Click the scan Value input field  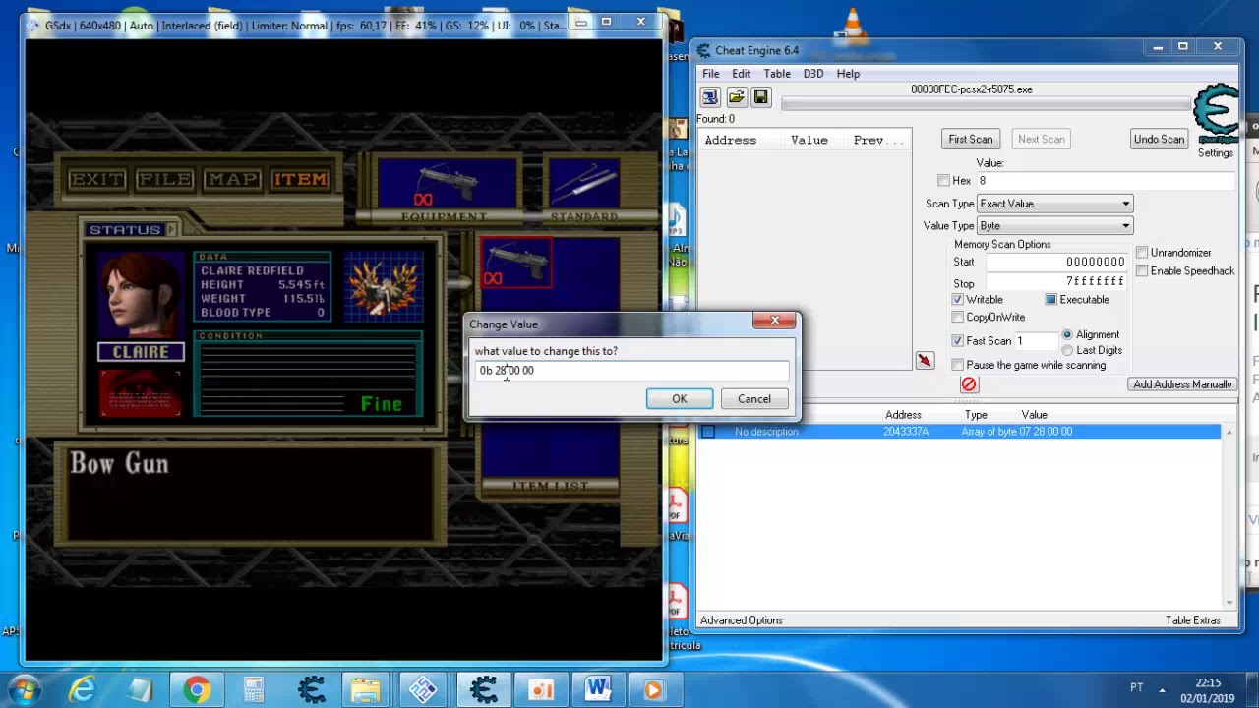coord(1106,181)
